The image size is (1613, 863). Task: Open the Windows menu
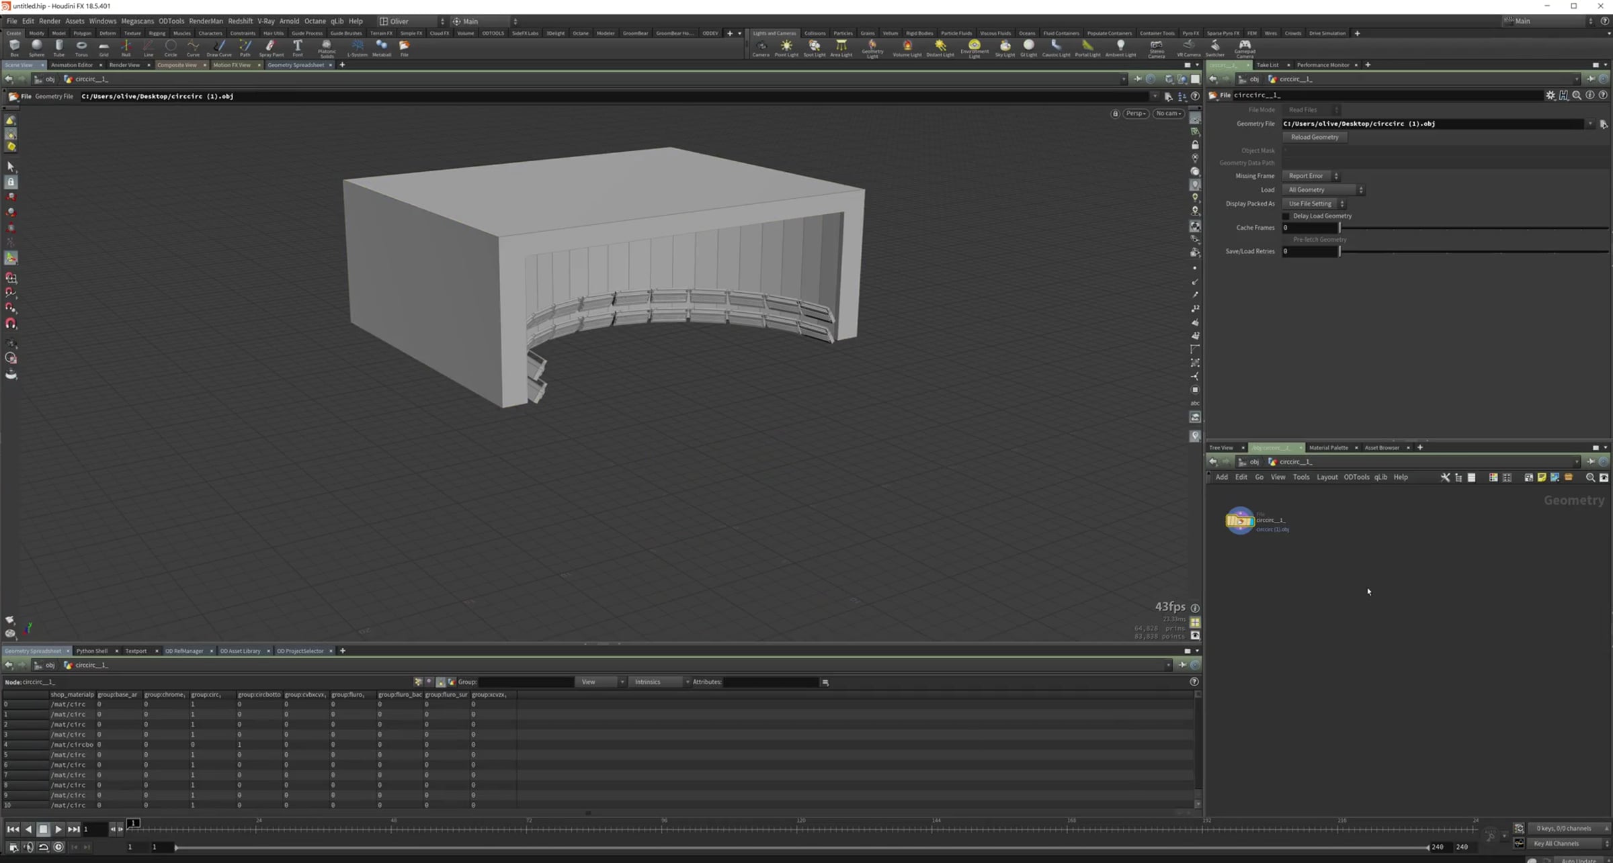(x=102, y=21)
